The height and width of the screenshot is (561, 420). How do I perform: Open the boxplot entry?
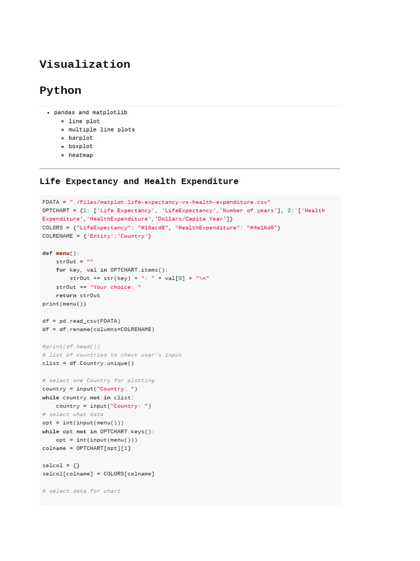point(80,147)
